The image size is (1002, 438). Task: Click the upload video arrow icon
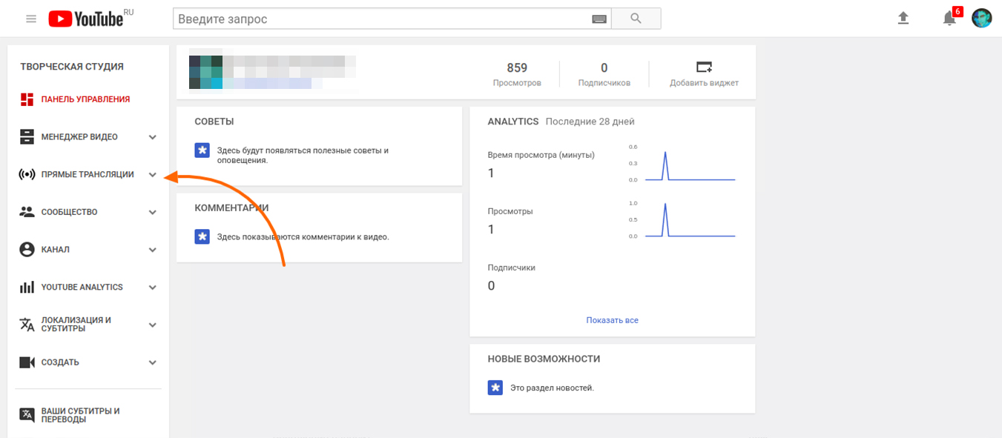pos(903,19)
